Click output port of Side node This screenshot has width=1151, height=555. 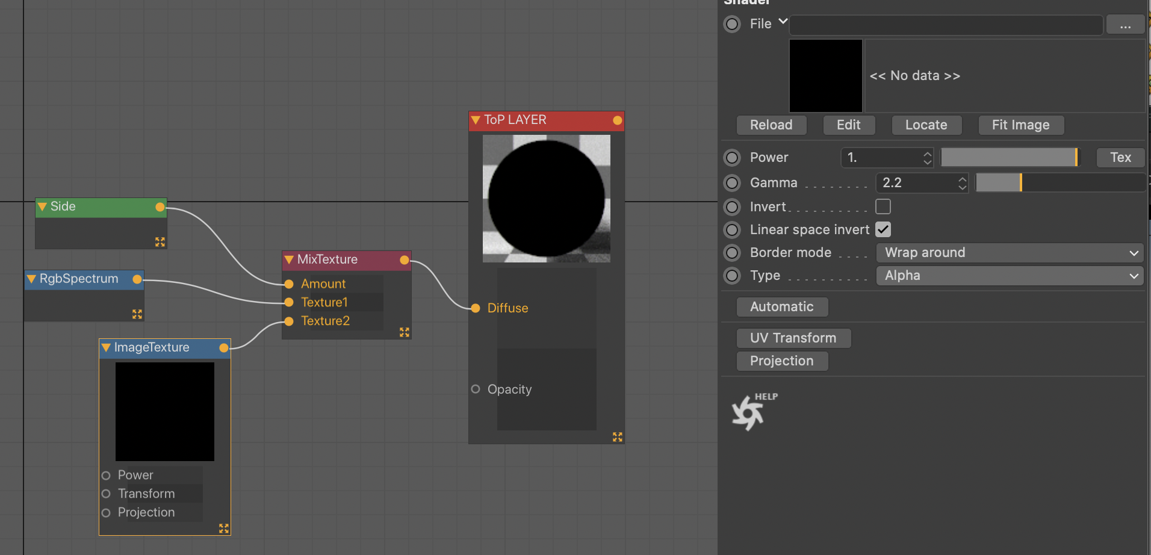point(160,207)
